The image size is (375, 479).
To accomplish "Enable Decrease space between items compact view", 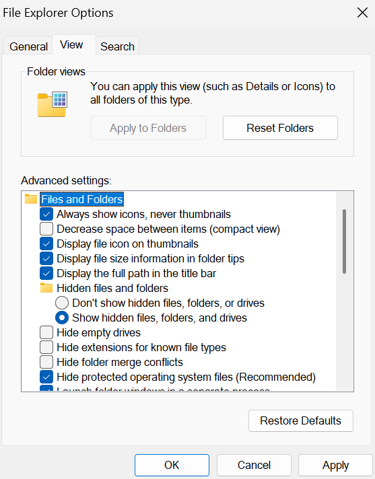I will [x=46, y=229].
